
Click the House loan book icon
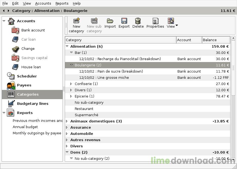(15, 67)
